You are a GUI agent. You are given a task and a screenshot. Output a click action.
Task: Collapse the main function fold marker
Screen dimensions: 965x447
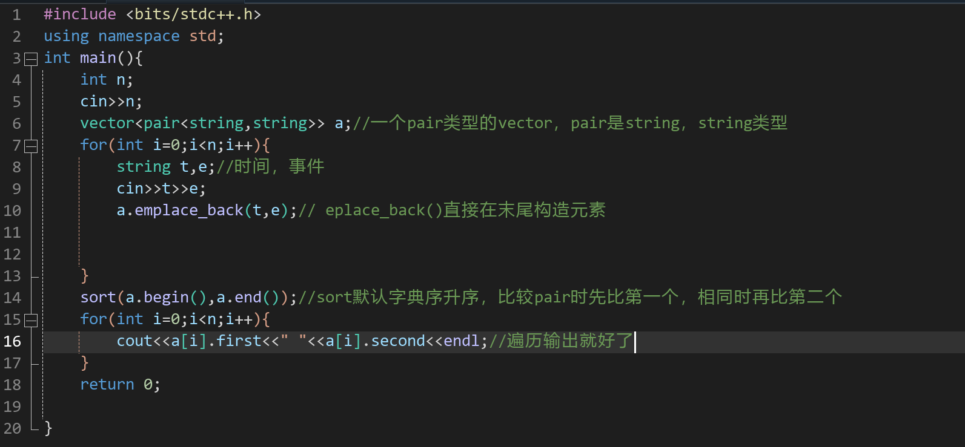pyautogui.click(x=31, y=59)
